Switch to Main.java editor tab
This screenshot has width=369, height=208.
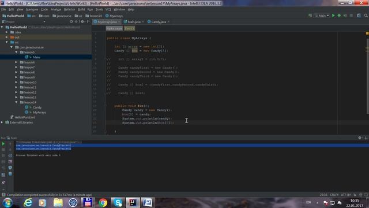pos(134,22)
